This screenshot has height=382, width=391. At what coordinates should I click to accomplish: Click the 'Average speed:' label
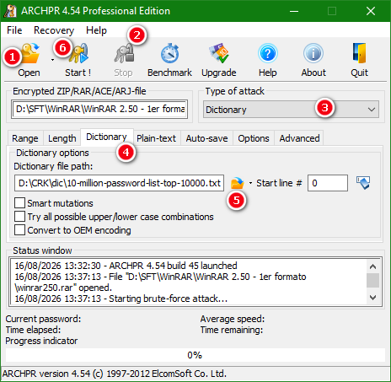(233, 319)
